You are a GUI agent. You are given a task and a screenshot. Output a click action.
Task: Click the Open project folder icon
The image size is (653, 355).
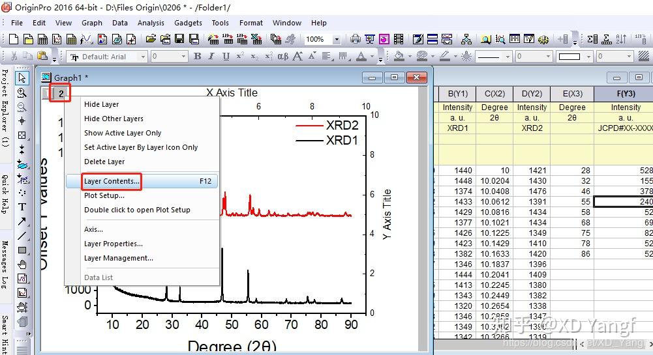click(x=151, y=40)
